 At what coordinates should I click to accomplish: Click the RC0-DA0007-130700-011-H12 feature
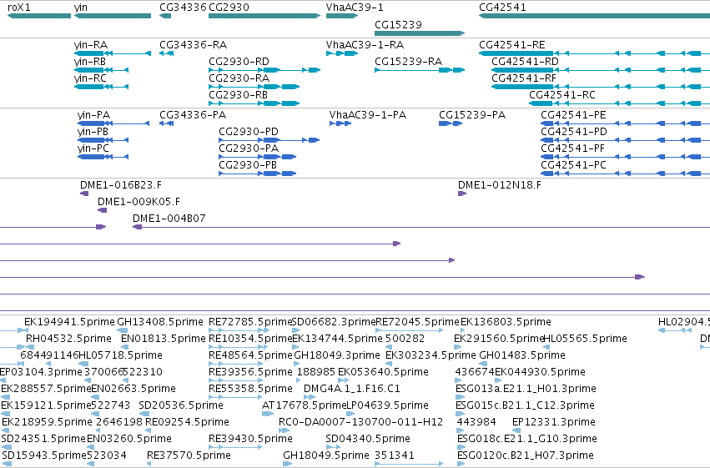360,422
